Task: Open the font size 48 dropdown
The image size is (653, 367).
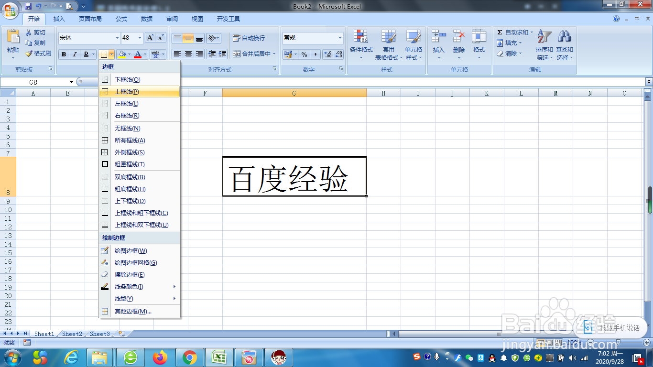Action: 140,38
